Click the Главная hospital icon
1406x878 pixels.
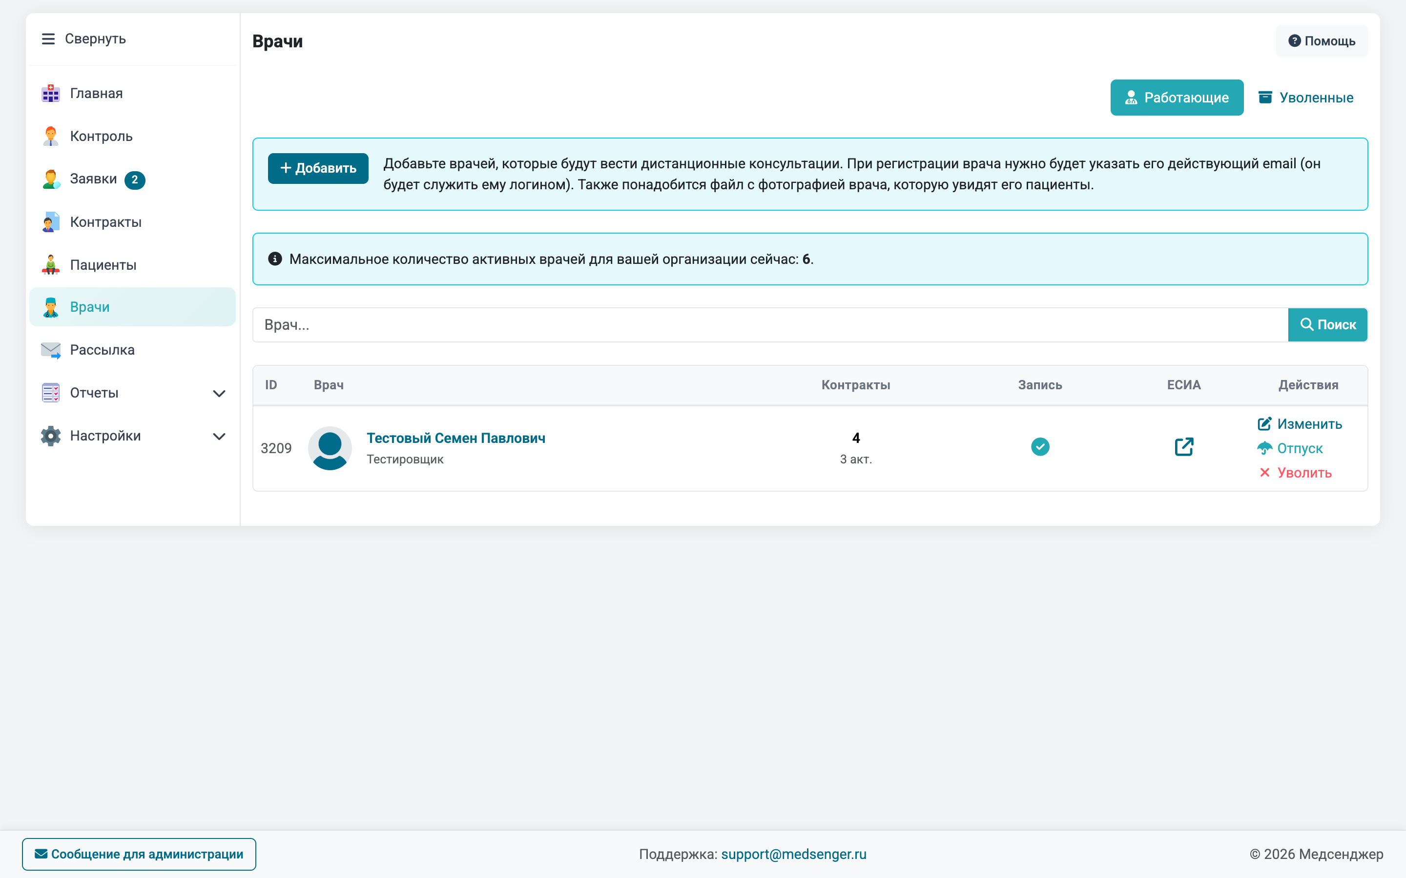point(51,94)
